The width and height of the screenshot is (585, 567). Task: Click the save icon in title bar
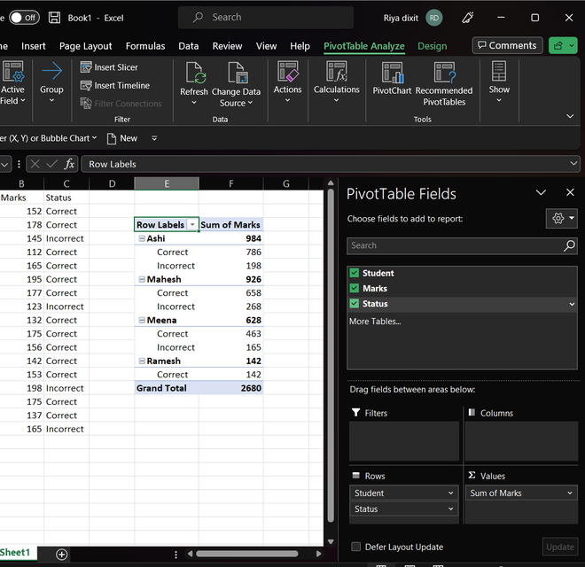55,18
